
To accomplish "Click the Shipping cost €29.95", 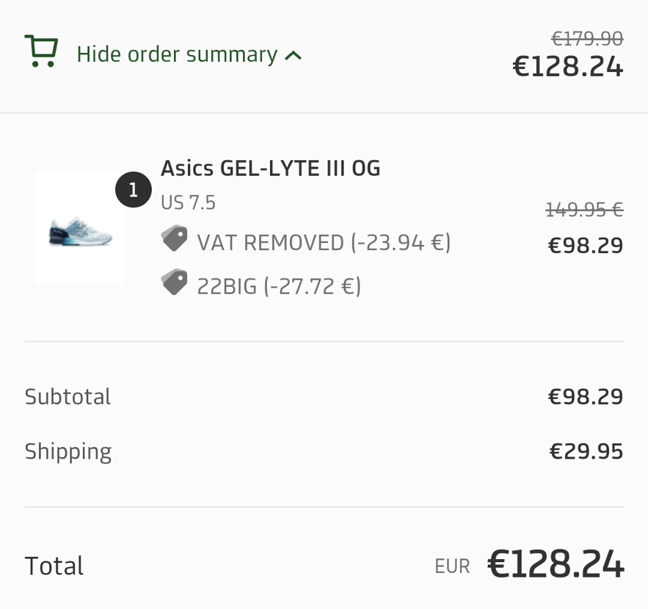I will pos(586,451).
